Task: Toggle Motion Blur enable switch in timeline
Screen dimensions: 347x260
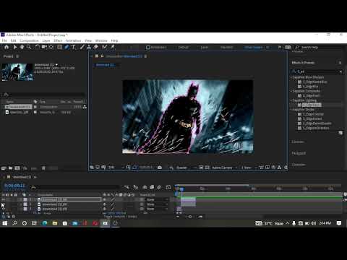Action: click(x=159, y=187)
